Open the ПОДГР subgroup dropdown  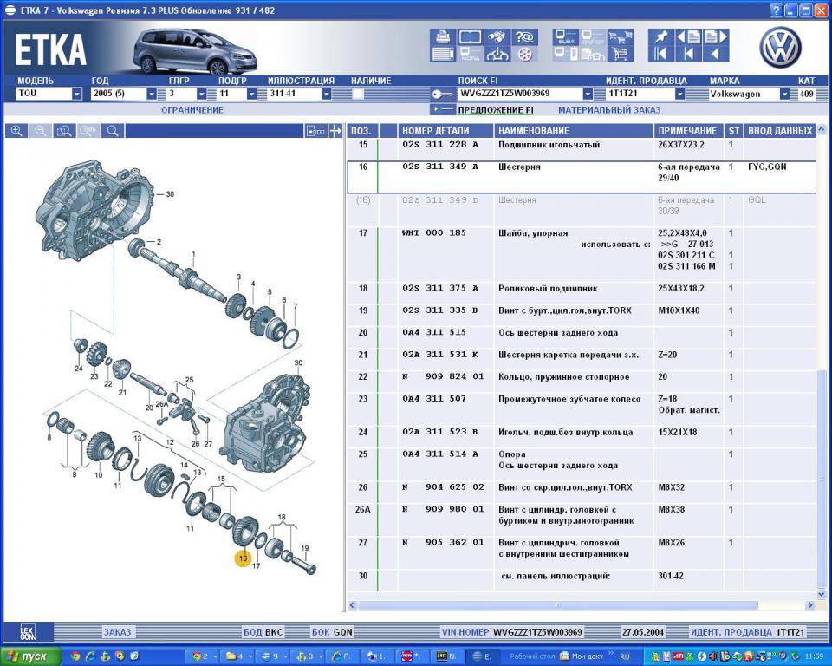[x=252, y=94]
